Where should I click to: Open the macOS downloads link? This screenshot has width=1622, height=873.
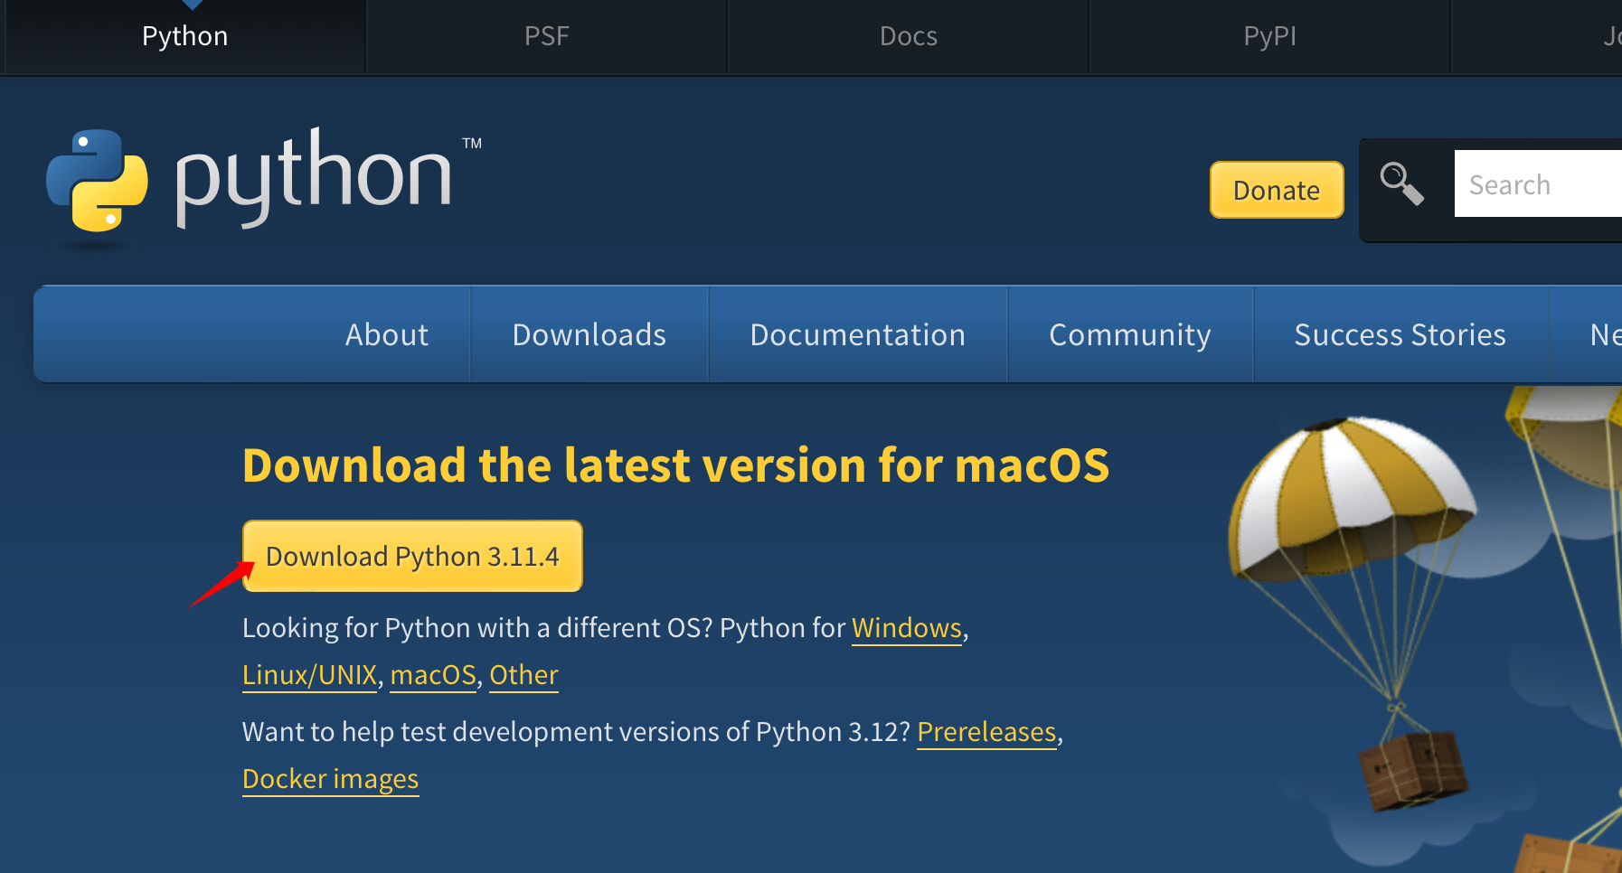433,674
